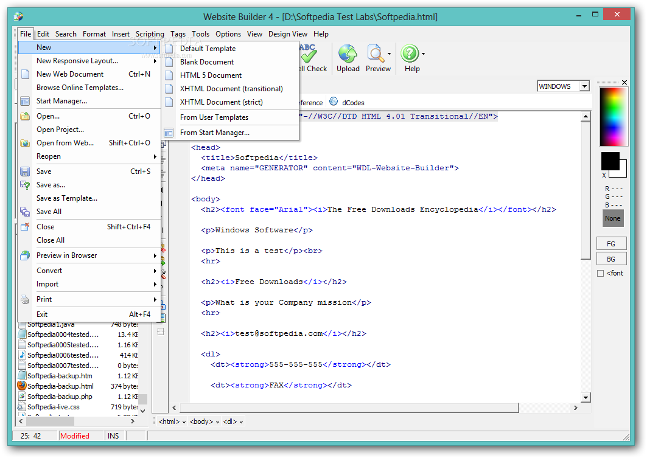The width and height of the screenshot is (647, 458).
Task: Expand the <dl> tag dropdown in breadcrumb
Action: click(x=241, y=422)
